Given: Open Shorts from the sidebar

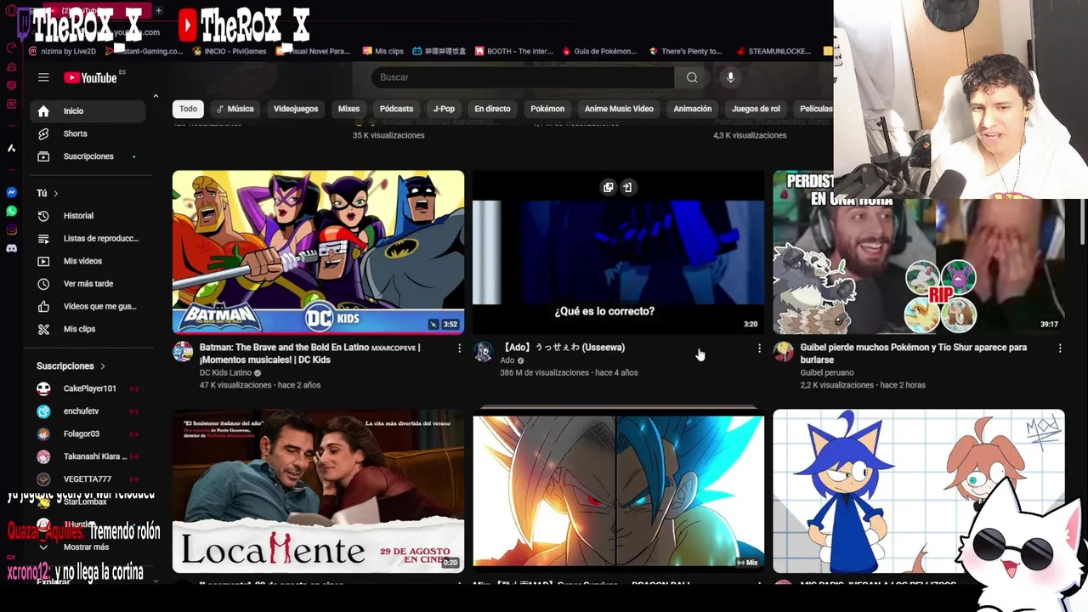Looking at the screenshot, I should point(88,133).
